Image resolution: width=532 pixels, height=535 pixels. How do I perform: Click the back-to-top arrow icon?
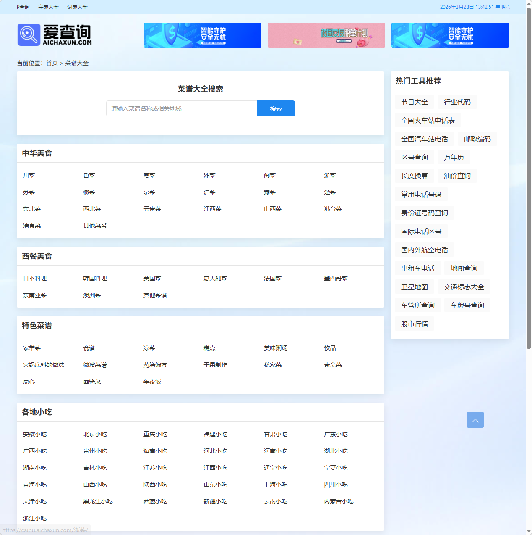coord(475,420)
